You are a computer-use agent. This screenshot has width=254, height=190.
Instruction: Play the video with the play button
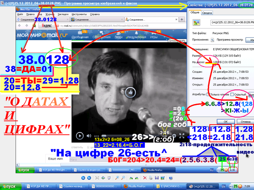click(x=80, y=136)
